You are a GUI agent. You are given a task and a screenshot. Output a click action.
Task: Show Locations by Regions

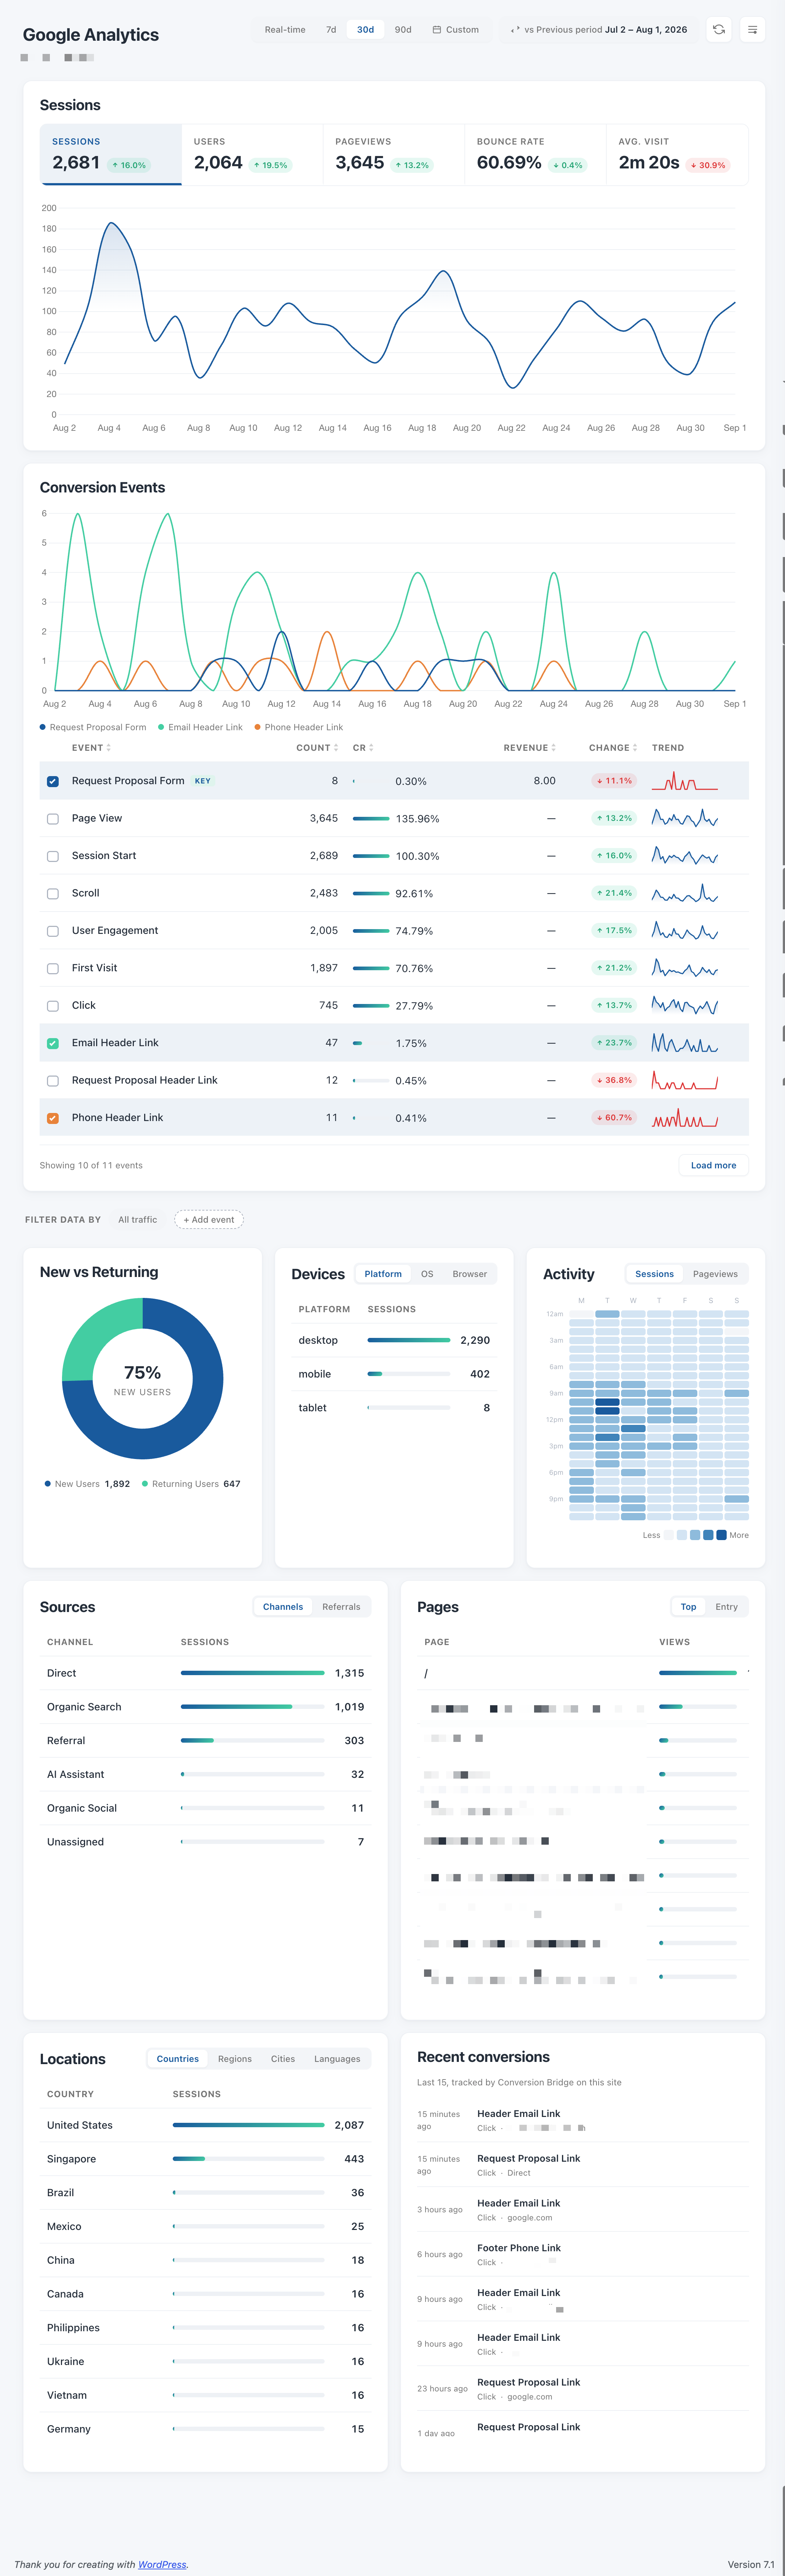235,2059
